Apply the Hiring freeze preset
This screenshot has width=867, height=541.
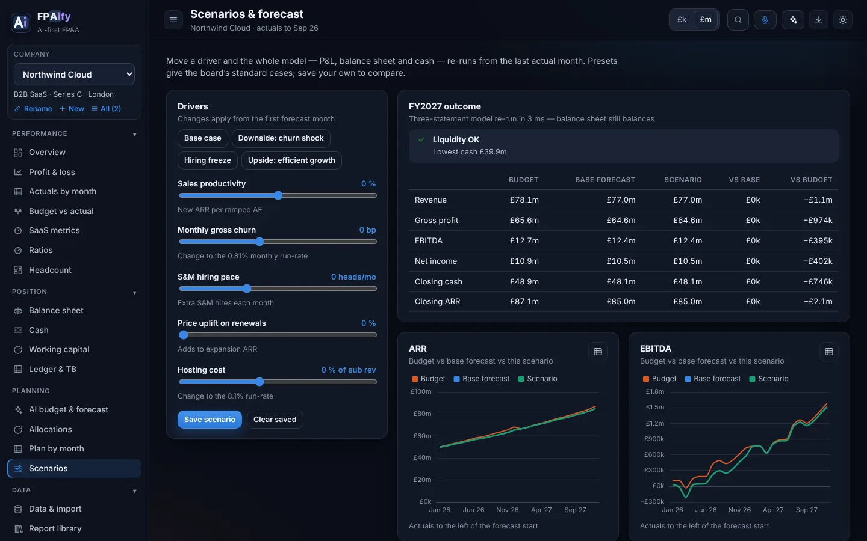[208, 160]
